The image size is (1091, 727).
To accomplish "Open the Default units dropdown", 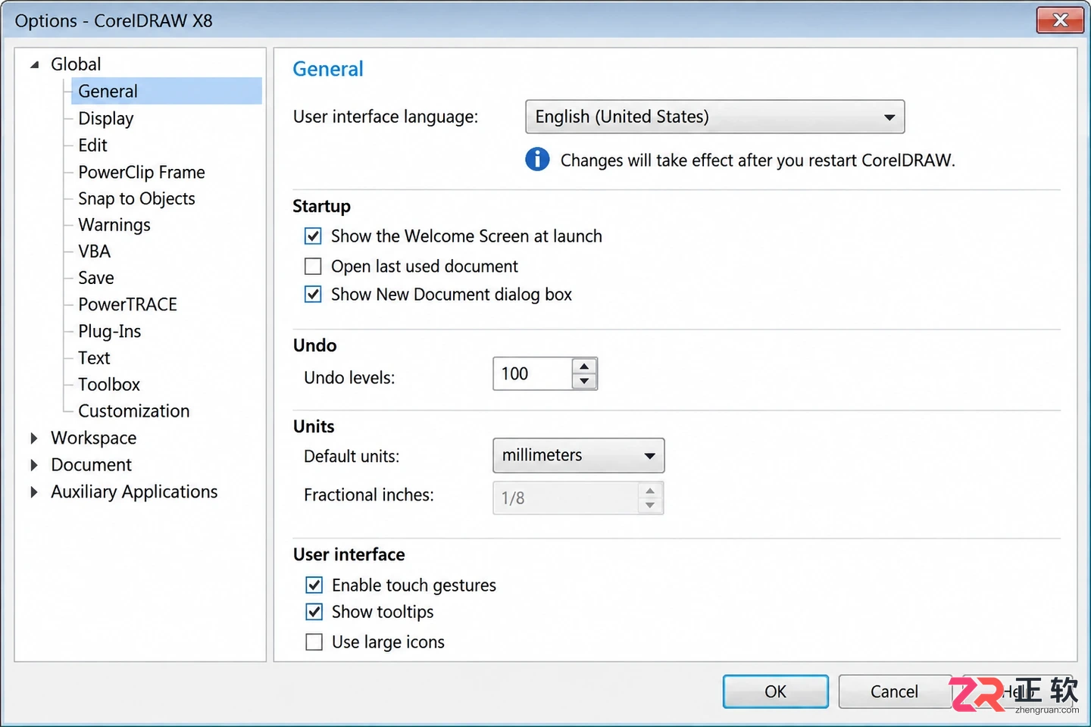I will pos(578,455).
